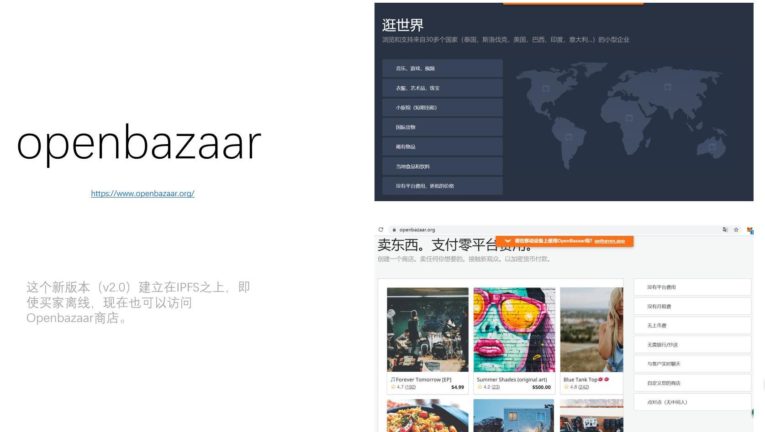Click the Blue Tank Top title

point(580,380)
